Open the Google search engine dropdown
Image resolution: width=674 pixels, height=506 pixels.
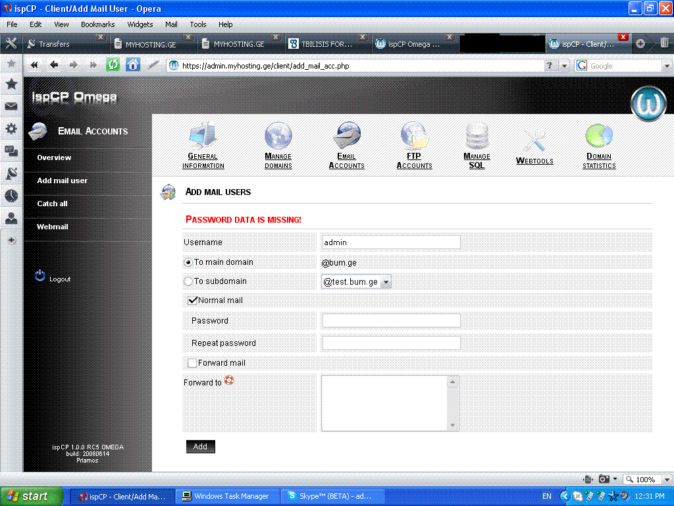(x=667, y=66)
